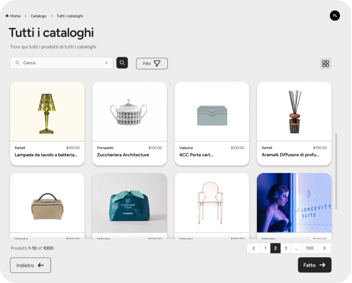The image size is (352, 283).
Task: Clear the search field with the X icon
Action: (x=106, y=63)
